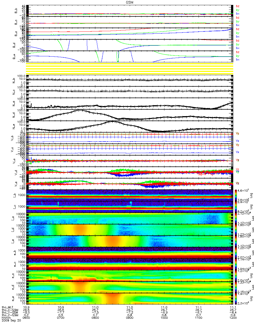This screenshot has width=254, height=328.
Task: Select the V_d velocity axis label
Action: (x=16, y=172)
